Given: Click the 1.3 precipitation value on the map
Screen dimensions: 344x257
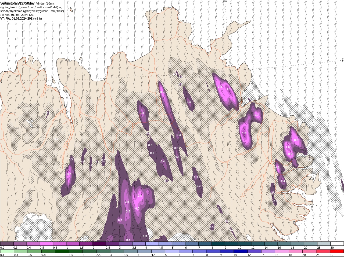Looking at the screenshot, I should click(x=229, y=89).
